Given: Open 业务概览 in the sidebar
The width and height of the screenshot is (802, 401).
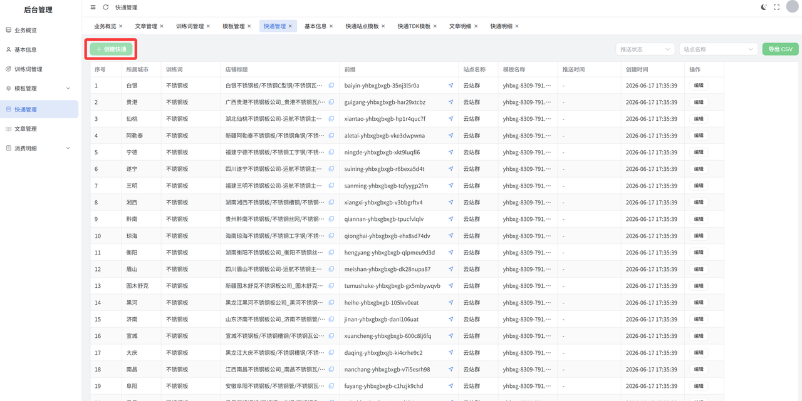Looking at the screenshot, I should click(39, 30).
